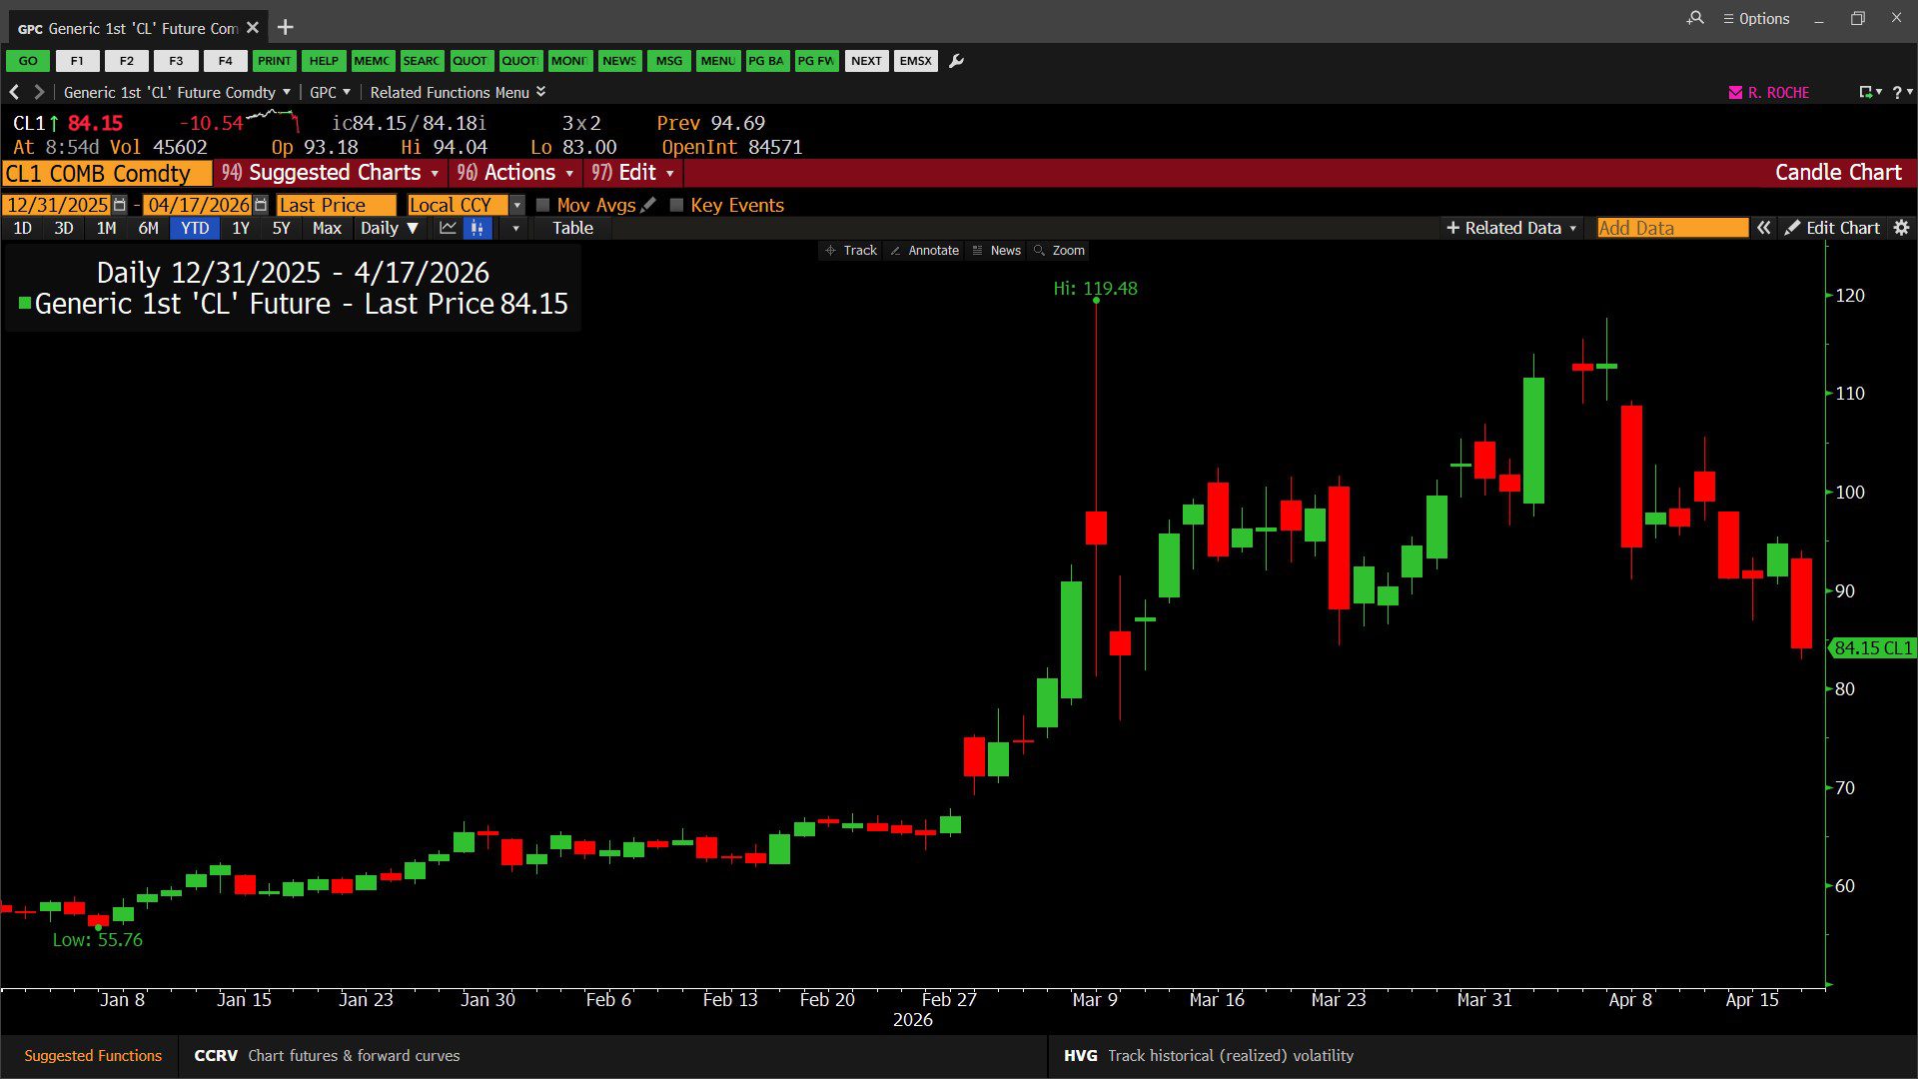Open the Daily periodicity dropdown
This screenshot has width=1918, height=1079.
click(x=389, y=228)
